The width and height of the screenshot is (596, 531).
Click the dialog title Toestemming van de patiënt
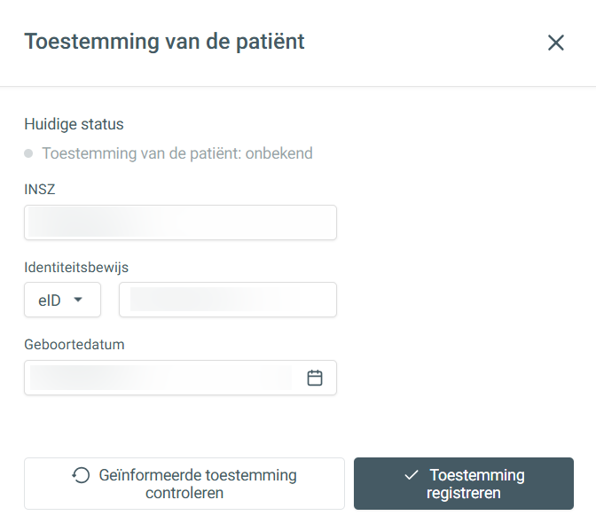point(164,42)
